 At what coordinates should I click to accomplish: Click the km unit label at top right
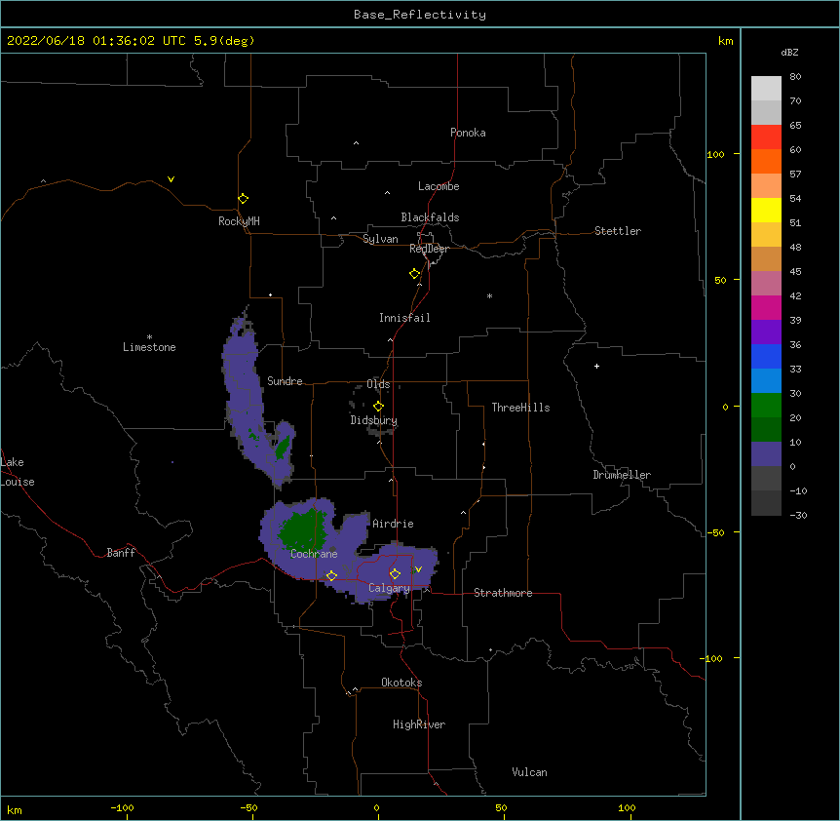[725, 41]
